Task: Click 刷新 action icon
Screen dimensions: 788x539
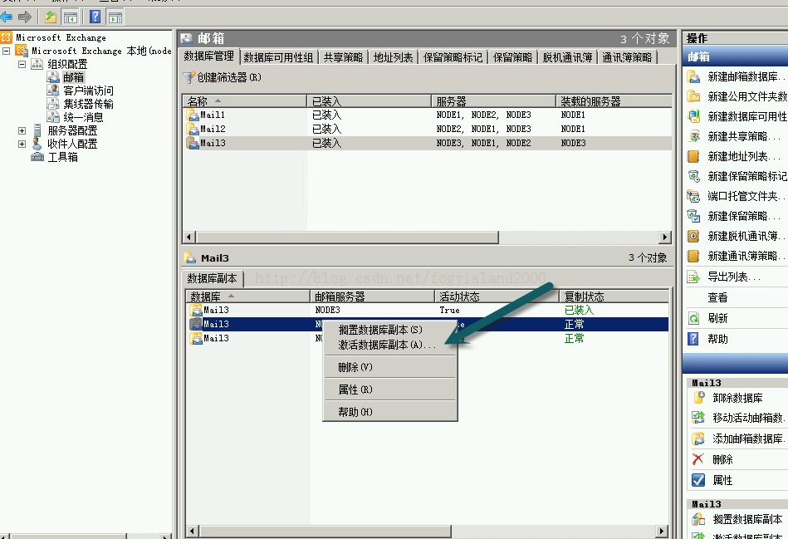Action: click(693, 318)
